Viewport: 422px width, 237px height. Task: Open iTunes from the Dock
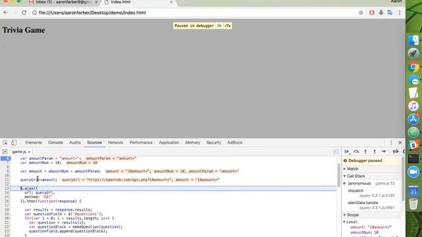pyautogui.click(x=413, y=106)
